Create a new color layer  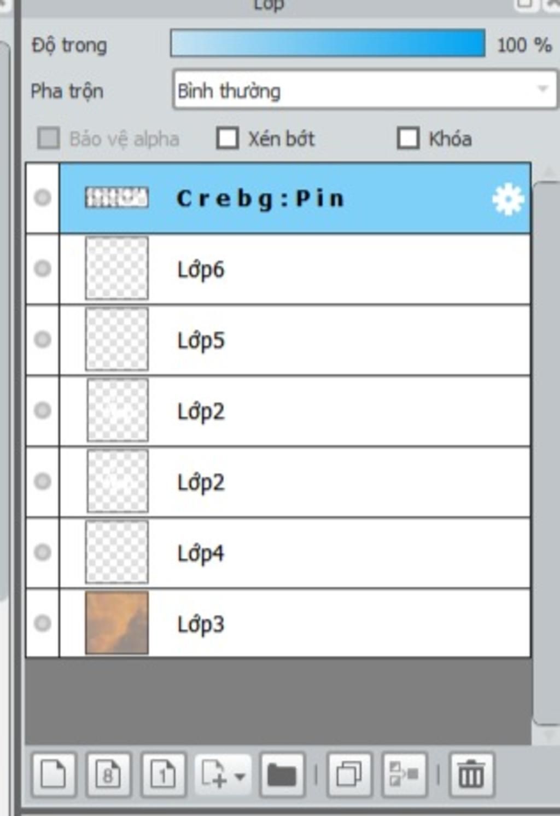pyautogui.click(x=53, y=774)
